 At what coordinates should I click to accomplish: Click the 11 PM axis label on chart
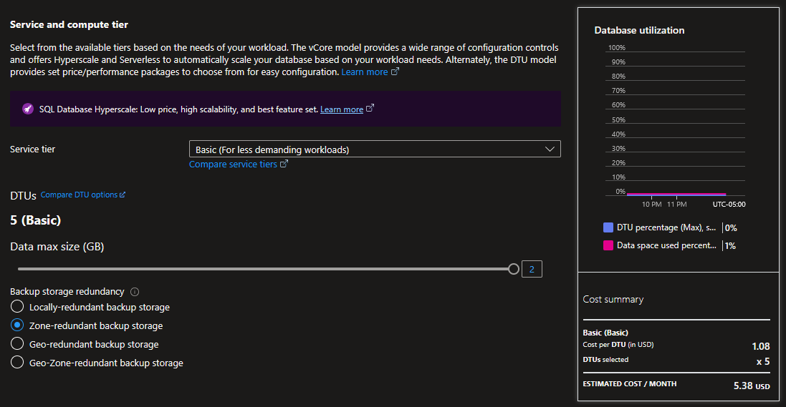coord(676,205)
